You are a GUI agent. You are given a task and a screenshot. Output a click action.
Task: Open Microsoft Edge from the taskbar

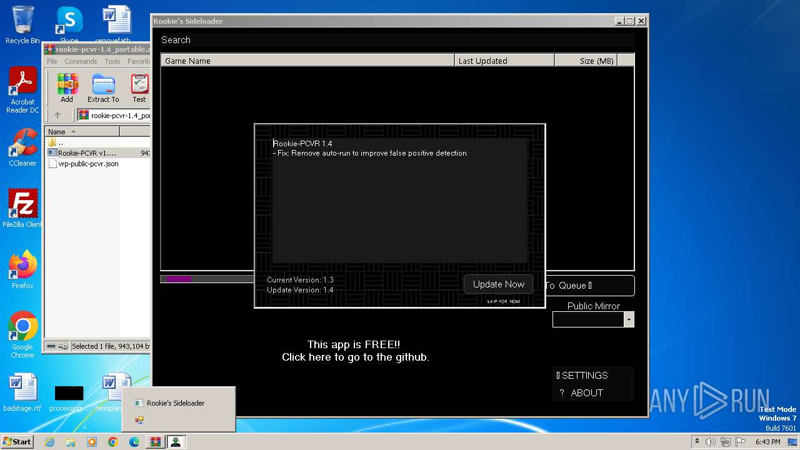(134, 442)
